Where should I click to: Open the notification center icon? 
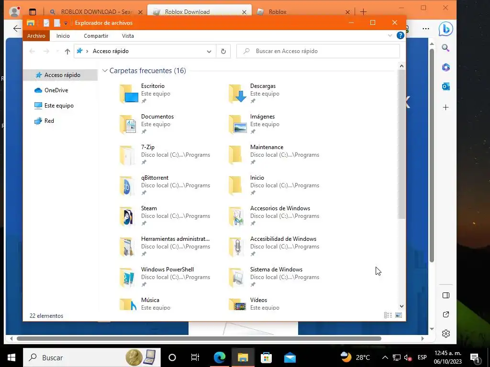click(x=475, y=357)
